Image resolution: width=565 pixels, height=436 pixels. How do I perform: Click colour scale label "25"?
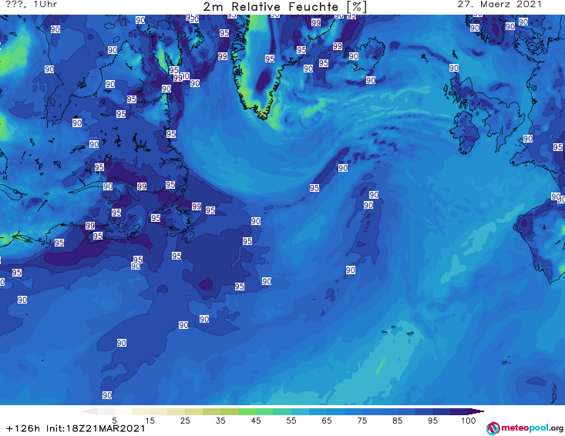click(185, 420)
